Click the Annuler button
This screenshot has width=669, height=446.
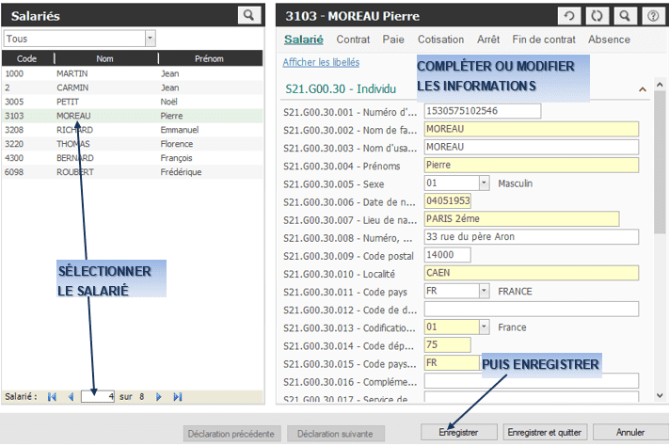(629, 433)
